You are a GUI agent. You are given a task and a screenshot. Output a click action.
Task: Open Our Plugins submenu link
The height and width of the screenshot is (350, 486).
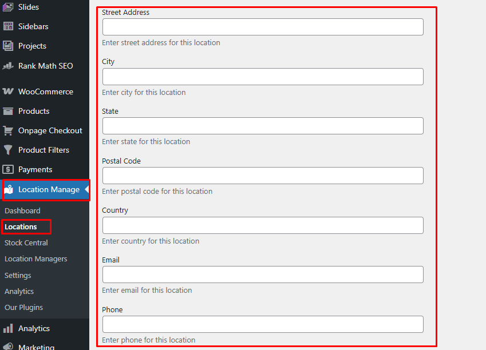23,307
